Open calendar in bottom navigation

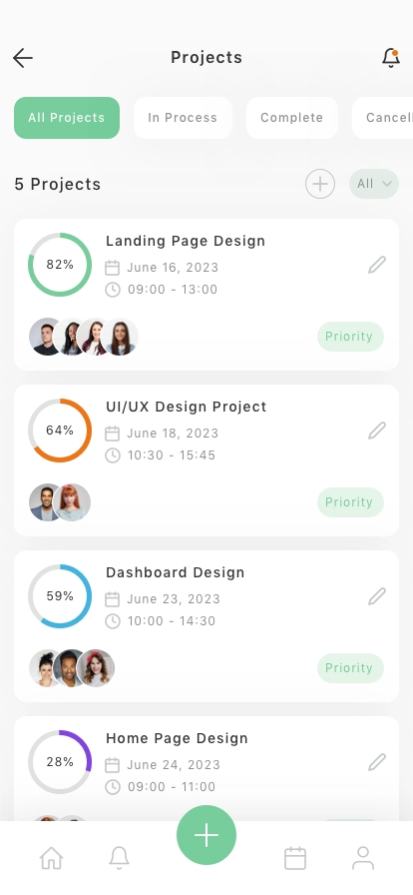point(295,858)
